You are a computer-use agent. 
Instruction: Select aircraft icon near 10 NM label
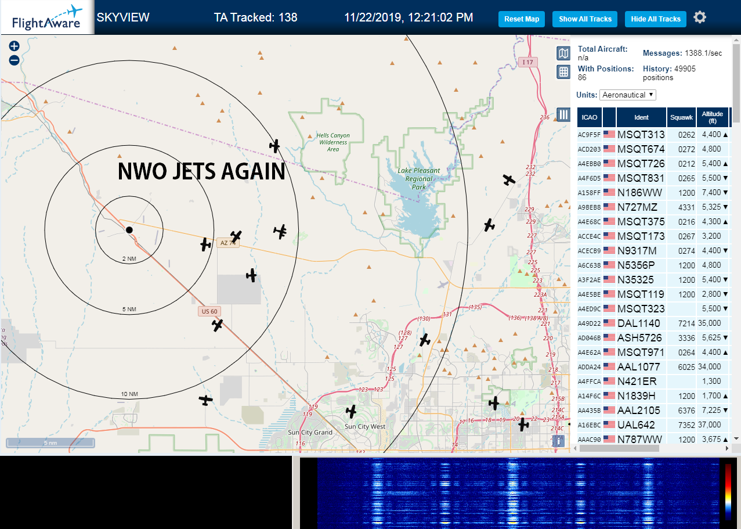point(205,400)
